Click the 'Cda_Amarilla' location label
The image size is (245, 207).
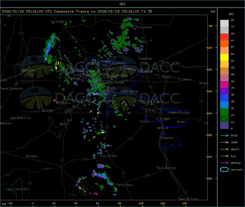coord(20,118)
